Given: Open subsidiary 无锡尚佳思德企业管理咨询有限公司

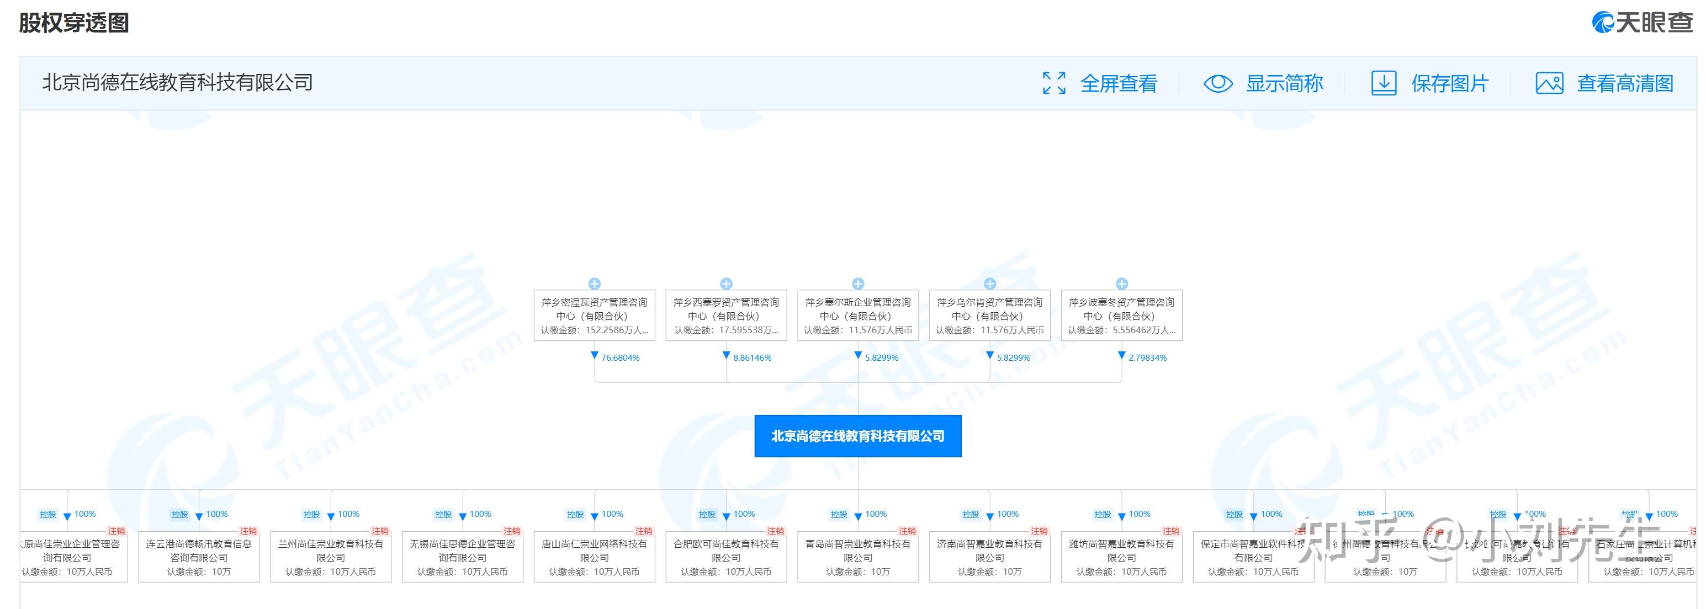Looking at the screenshot, I should click(x=463, y=557).
